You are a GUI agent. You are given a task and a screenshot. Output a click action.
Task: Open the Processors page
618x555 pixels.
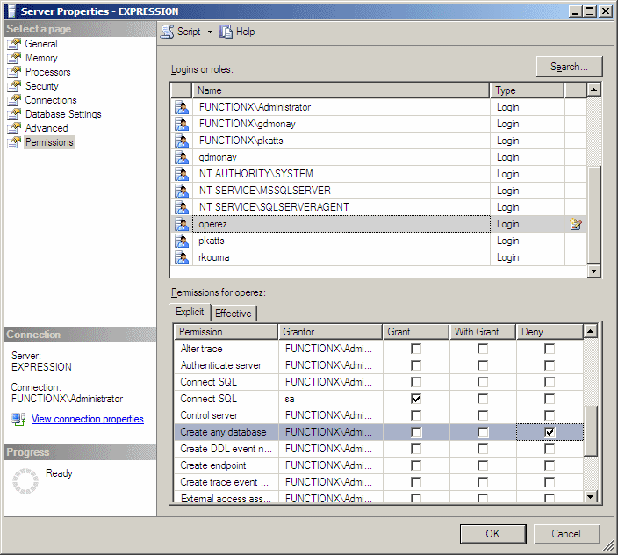coord(47,72)
